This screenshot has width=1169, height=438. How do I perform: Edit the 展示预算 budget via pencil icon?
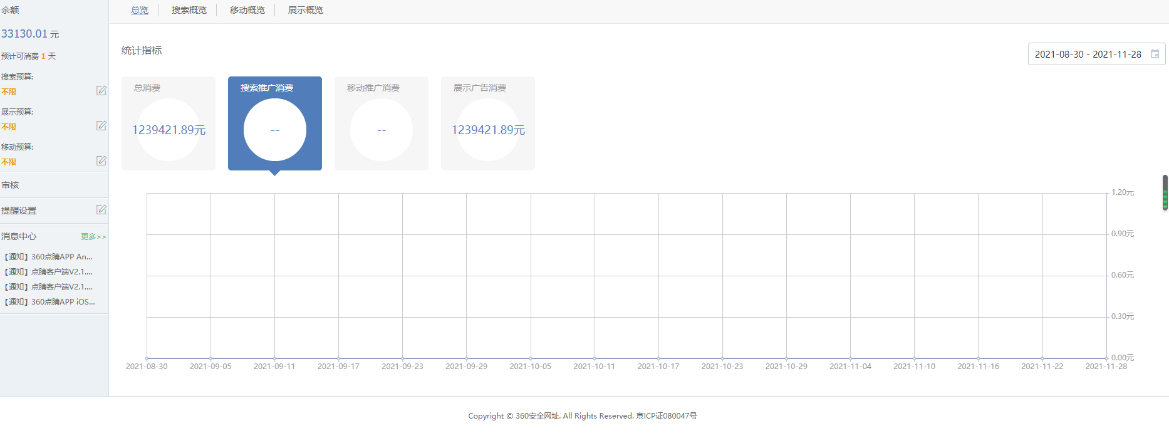click(101, 126)
